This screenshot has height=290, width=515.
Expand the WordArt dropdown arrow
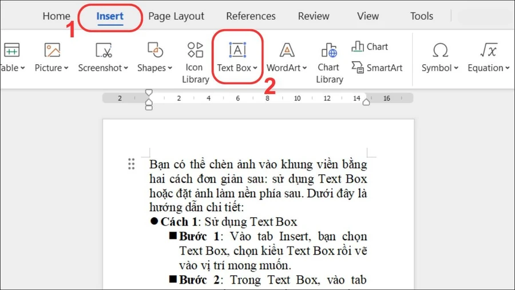304,68
